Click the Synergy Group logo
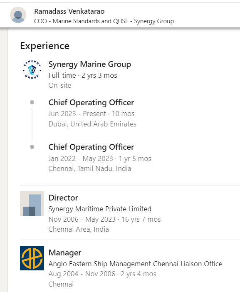The width and height of the screenshot is (240, 292). click(x=32, y=69)
